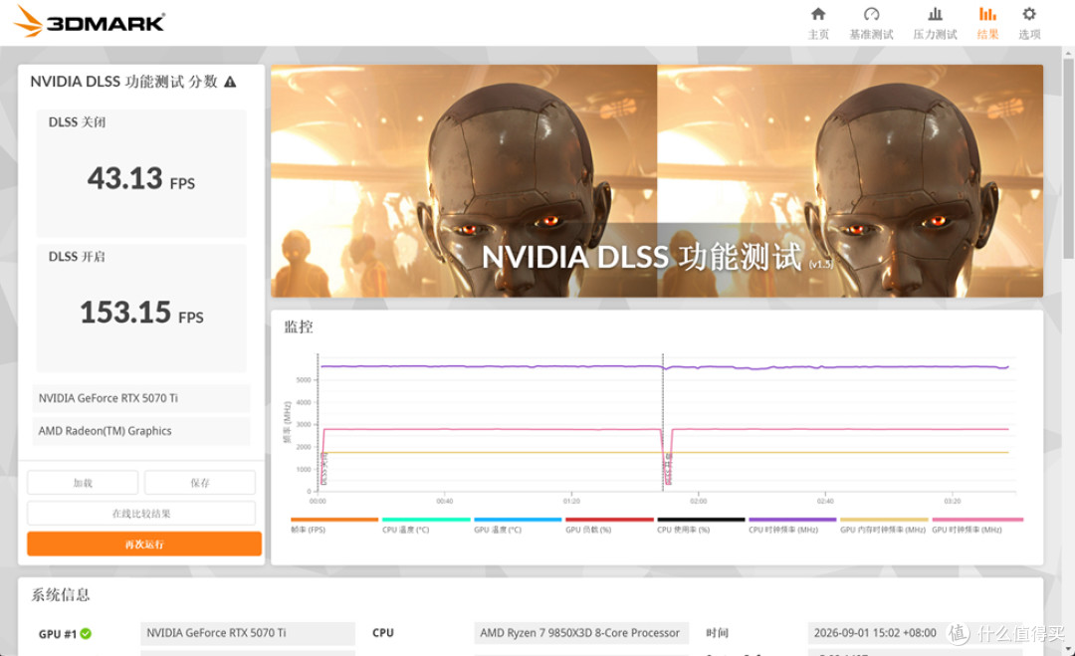Click the 43.13 FPS DLSS off score
This screenshot has height=656, width=1075.
tap(141, 179)
